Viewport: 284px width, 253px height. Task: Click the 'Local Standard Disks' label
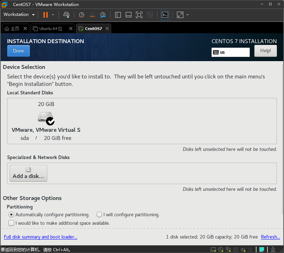point(30,92)
